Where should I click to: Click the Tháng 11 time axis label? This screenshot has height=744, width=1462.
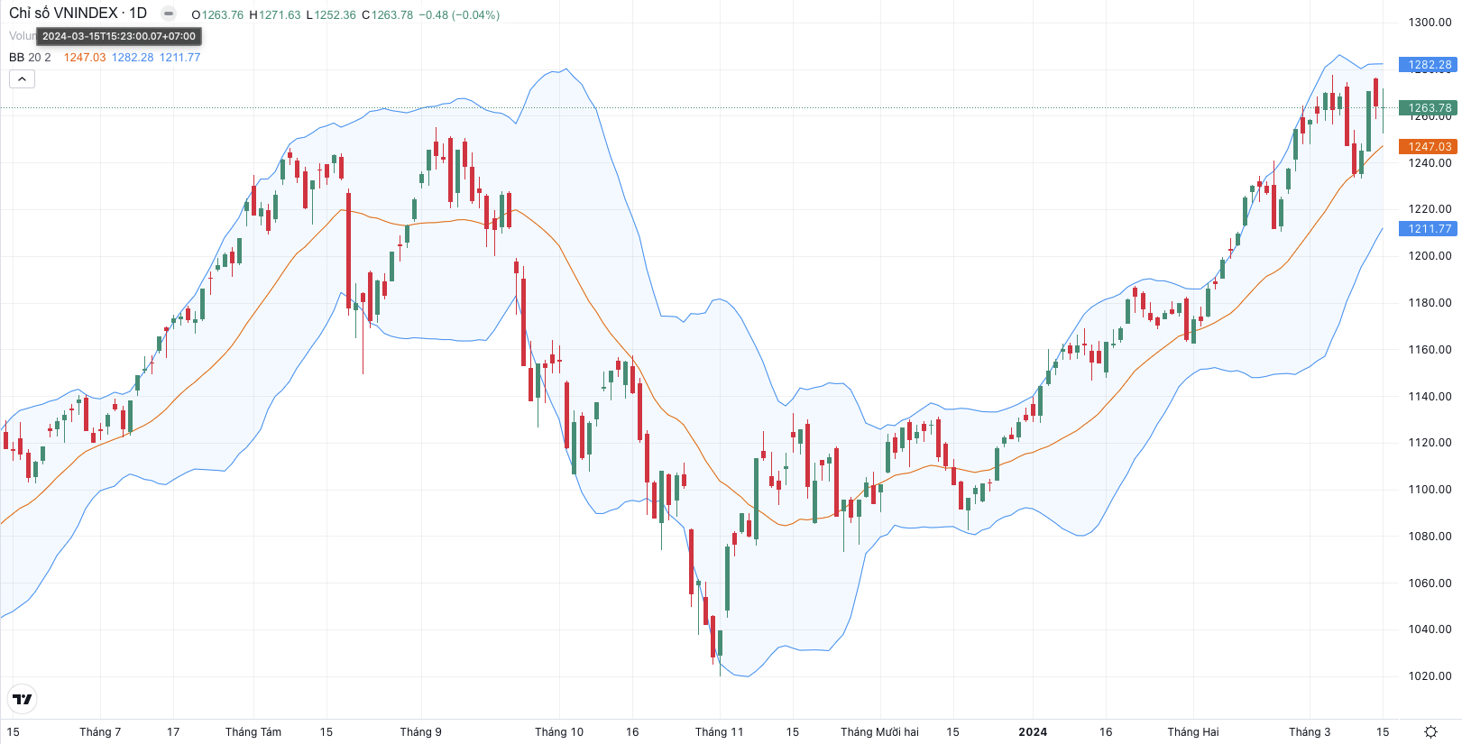pyautogui.click(x=720, y=732)
